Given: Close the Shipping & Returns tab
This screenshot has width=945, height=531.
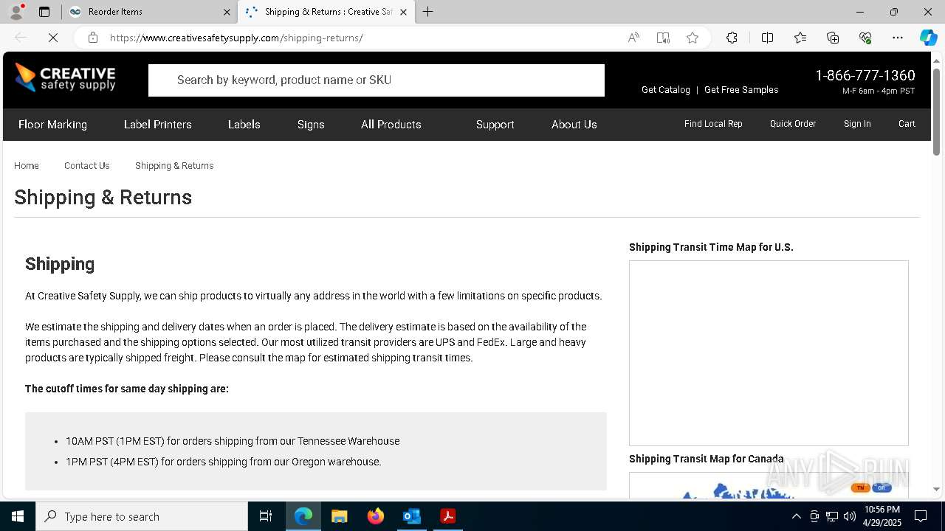Looking at the screenshot, I should click(x=403, y=12).
